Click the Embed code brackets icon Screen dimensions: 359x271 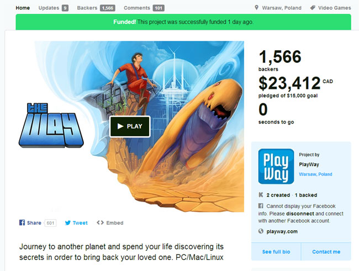100,222
